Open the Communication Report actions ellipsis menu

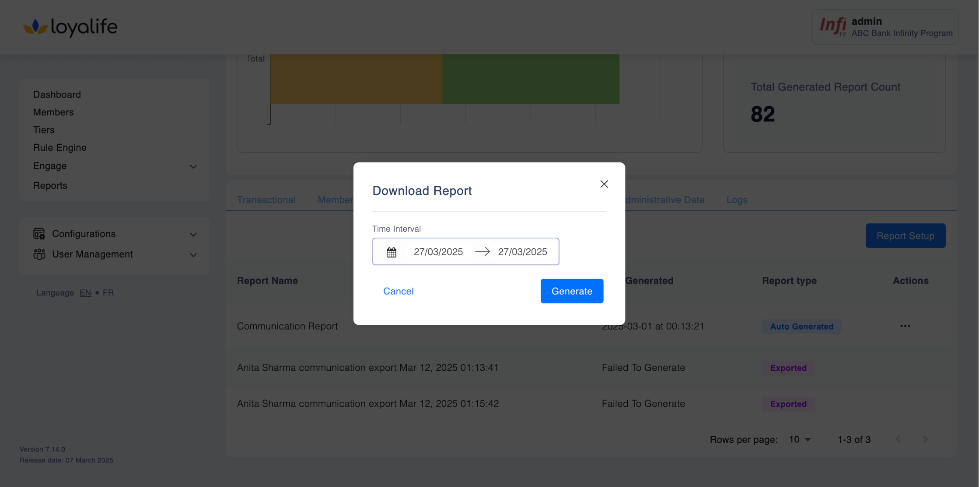[x=905, y=326]
